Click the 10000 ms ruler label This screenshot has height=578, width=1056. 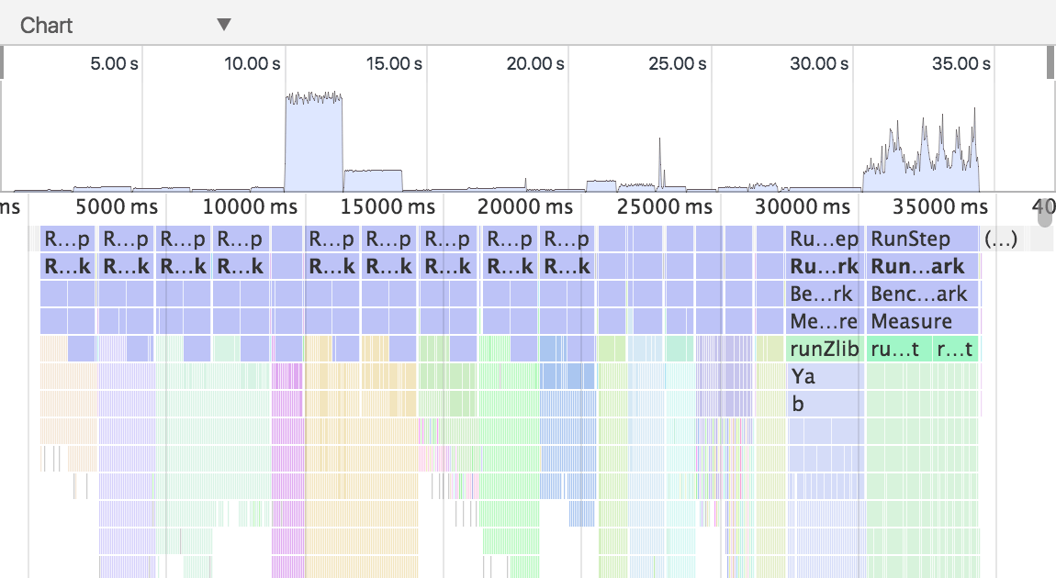click(x=250, y=206)
